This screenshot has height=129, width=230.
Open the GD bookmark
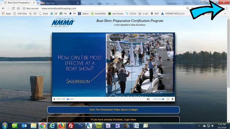[33, 13]
